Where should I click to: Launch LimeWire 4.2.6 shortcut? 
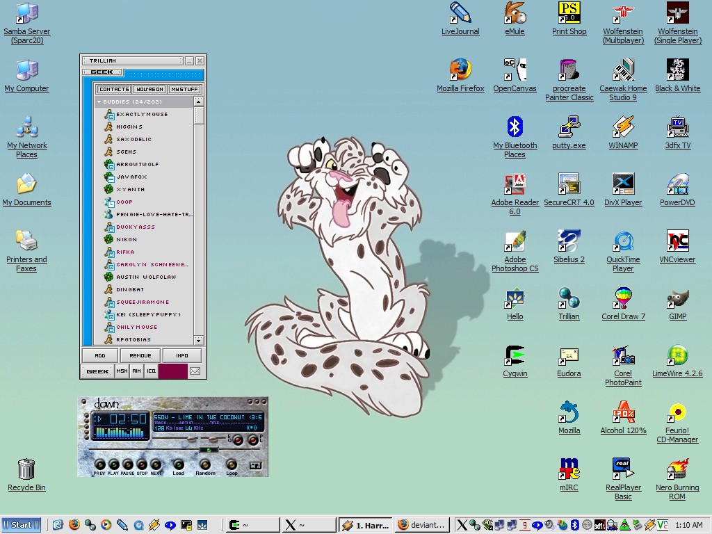tap(677, 362)
